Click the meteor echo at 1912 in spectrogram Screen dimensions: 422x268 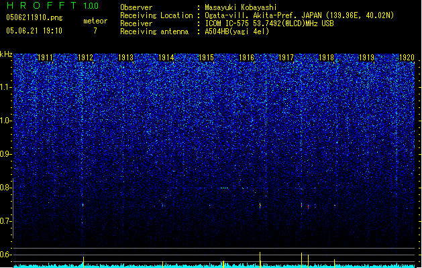click(x=83, y=205)
